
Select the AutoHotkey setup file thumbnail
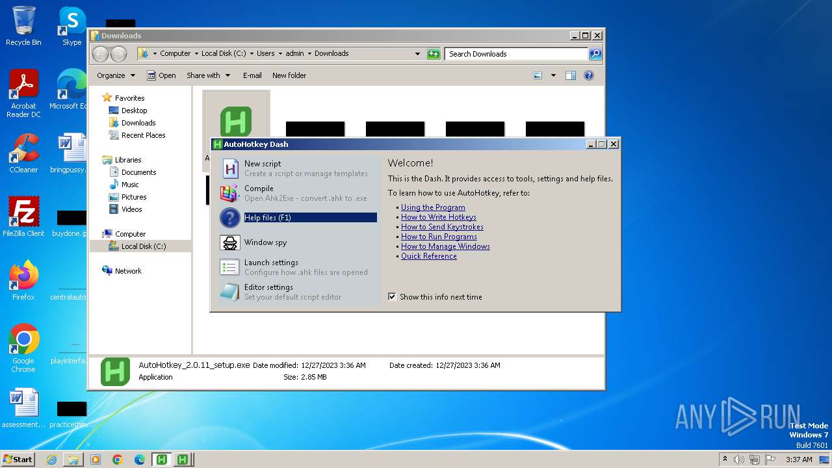235,122
